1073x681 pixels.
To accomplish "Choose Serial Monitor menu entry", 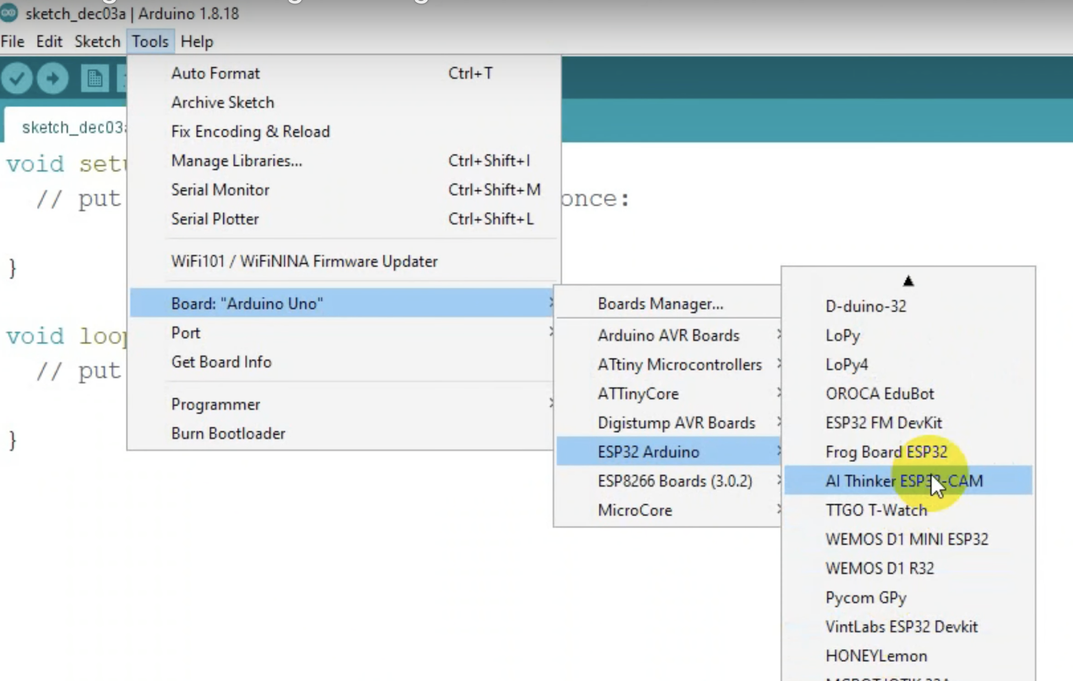I will (220, 190).
